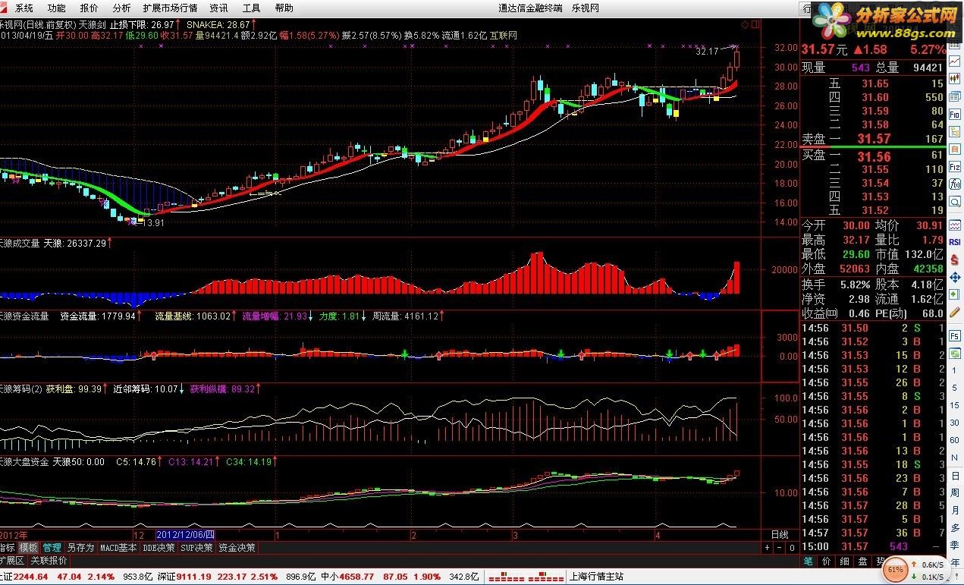Switch to weekly period 周
Image resolution: width=964 pixels, height=585 pixels.
[955, 493]
